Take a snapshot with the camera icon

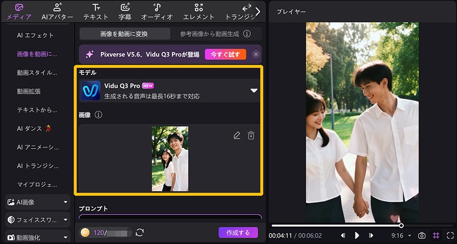422,235
